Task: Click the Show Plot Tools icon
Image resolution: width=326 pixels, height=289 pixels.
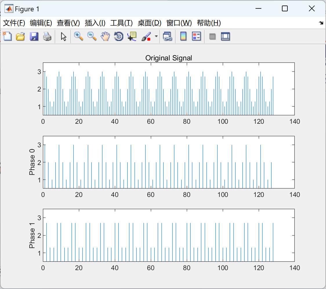Action: tap(226, 36)
